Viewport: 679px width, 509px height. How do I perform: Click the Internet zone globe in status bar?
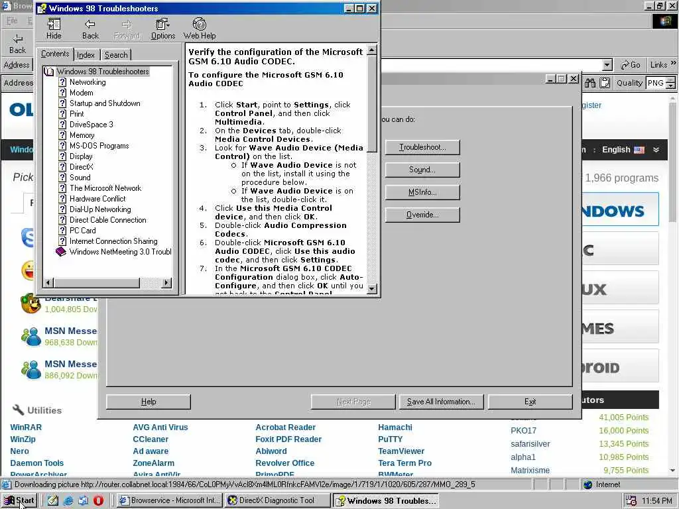(587, 484)
